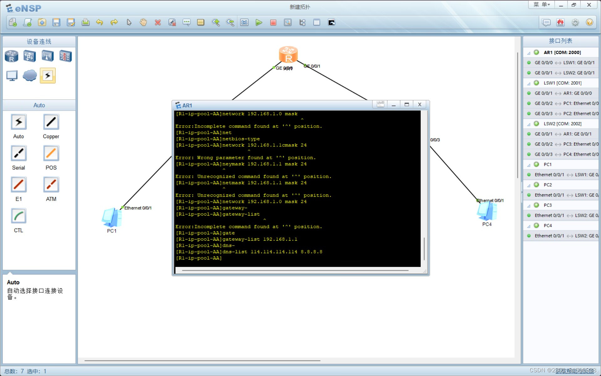Click the Print toolbar icon

tap(85, 22)
